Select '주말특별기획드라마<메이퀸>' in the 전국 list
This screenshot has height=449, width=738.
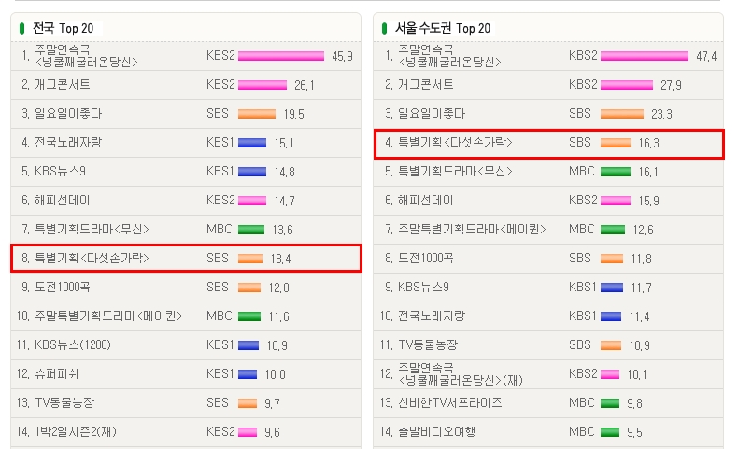tap(108, 316)
